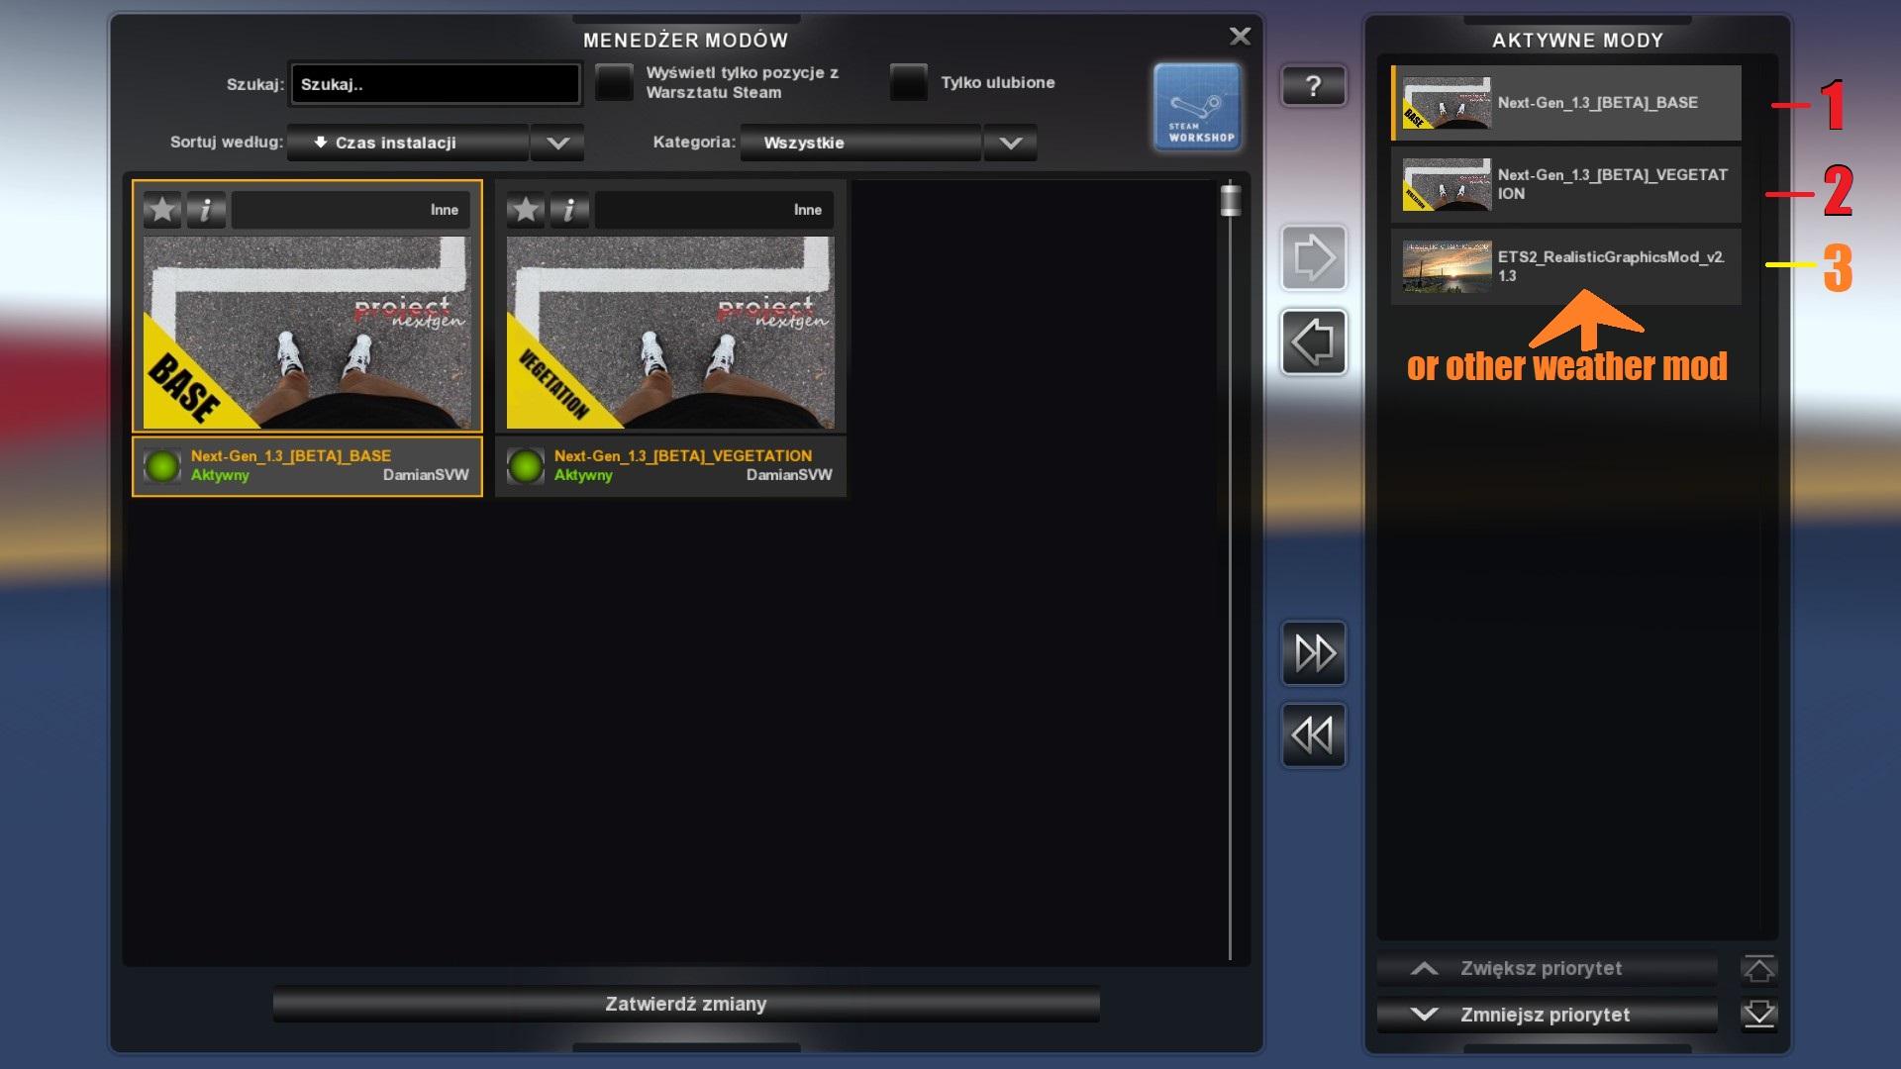Activate all mods with double right arrows
Screen dimensions: 1901x1069
click(x=1313, y=653)
